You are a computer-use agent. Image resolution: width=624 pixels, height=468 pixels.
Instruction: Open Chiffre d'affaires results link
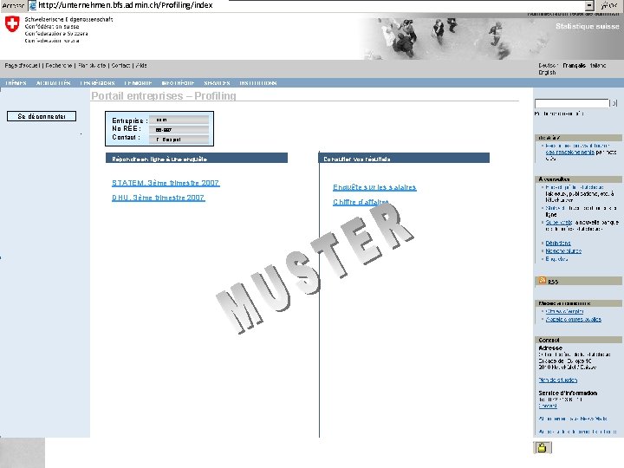[361, 202]
